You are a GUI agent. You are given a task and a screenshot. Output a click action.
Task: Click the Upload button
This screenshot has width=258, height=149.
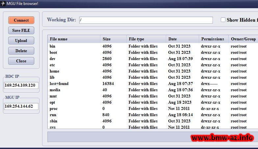pos(21,41)
